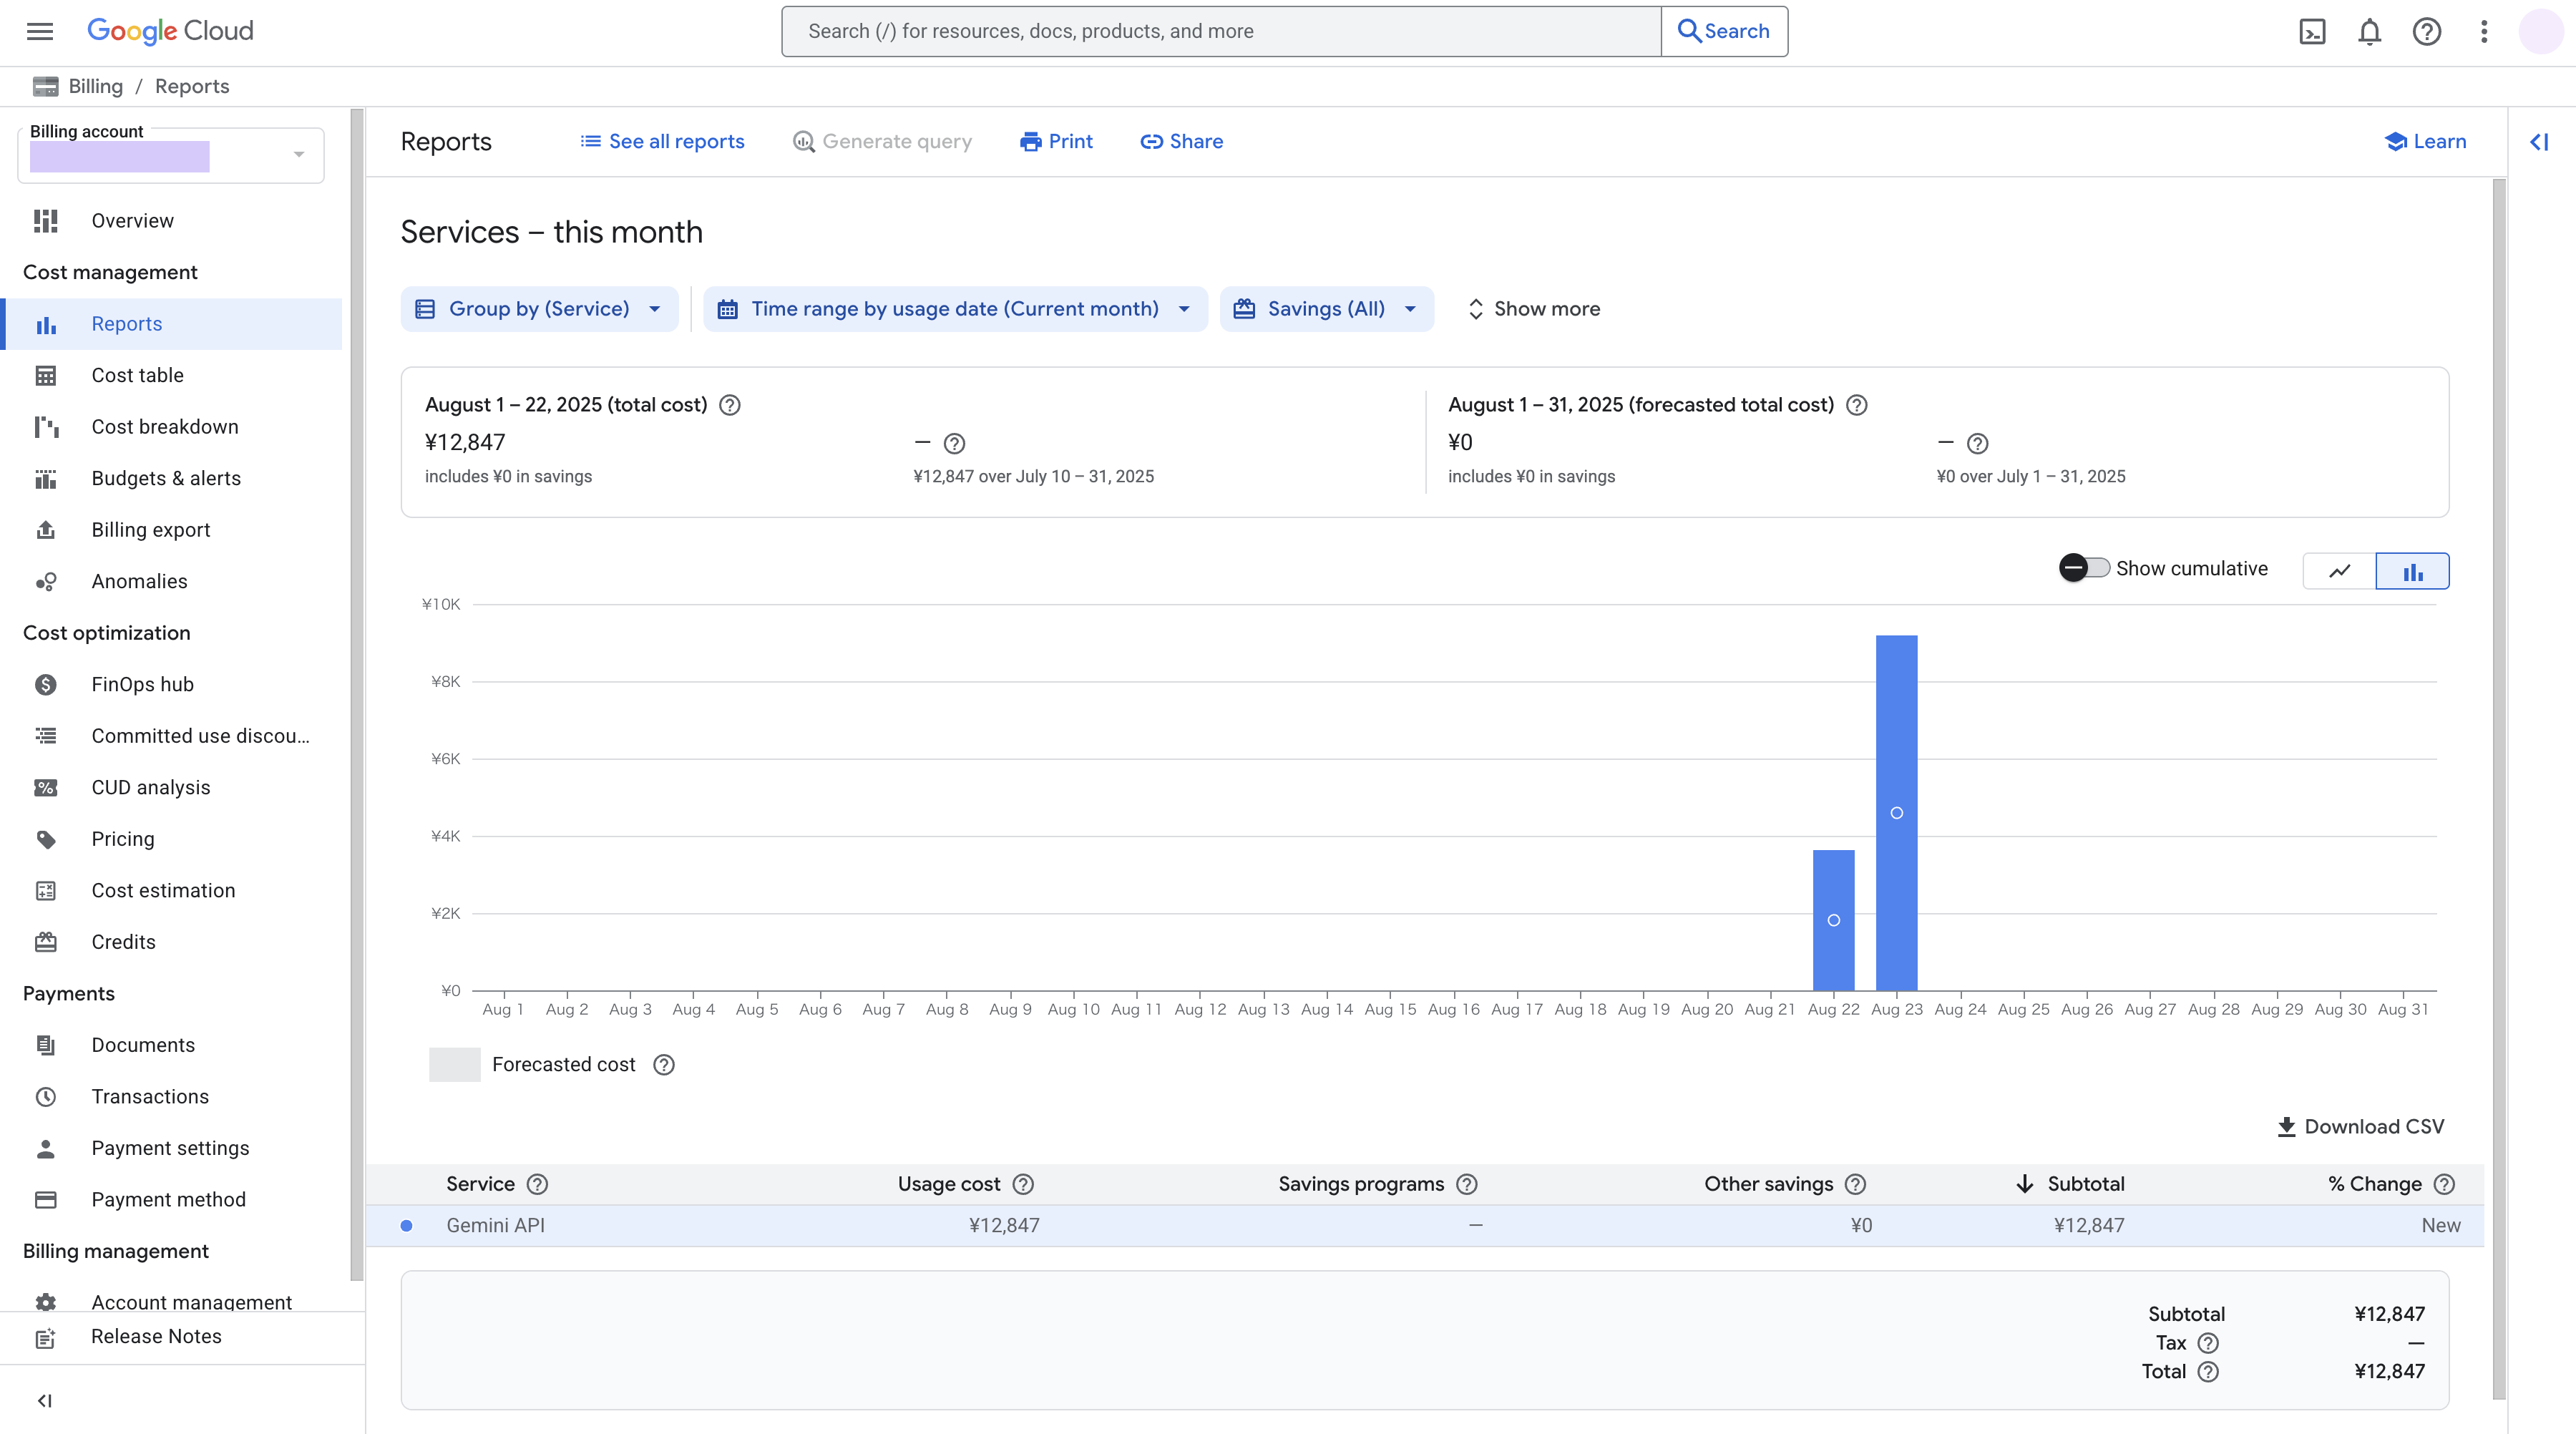
Task: Activate Cloud Shell terminal icon
Action: point(2312,31)
